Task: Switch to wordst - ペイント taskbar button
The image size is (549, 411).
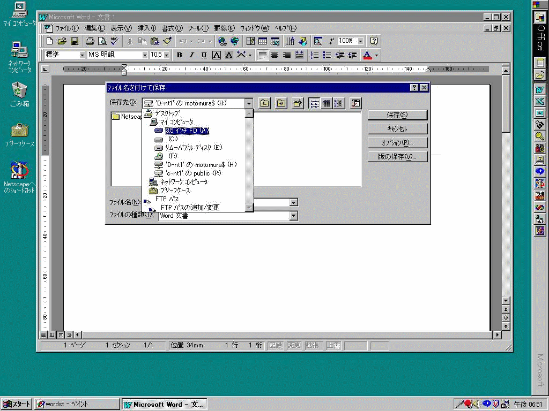Action: [x=77, y=404]
